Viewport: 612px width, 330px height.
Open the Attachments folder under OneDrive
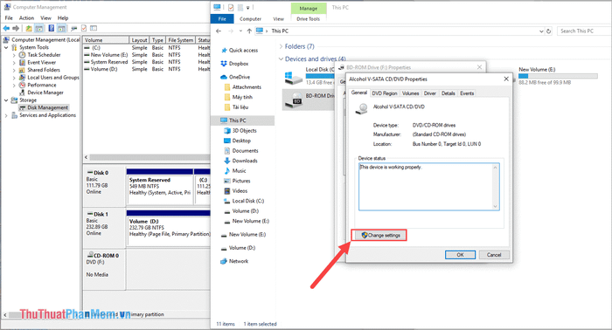point(247,87)
